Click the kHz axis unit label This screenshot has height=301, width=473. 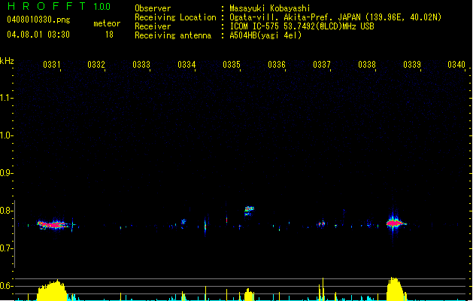click(x=7, y=61)
